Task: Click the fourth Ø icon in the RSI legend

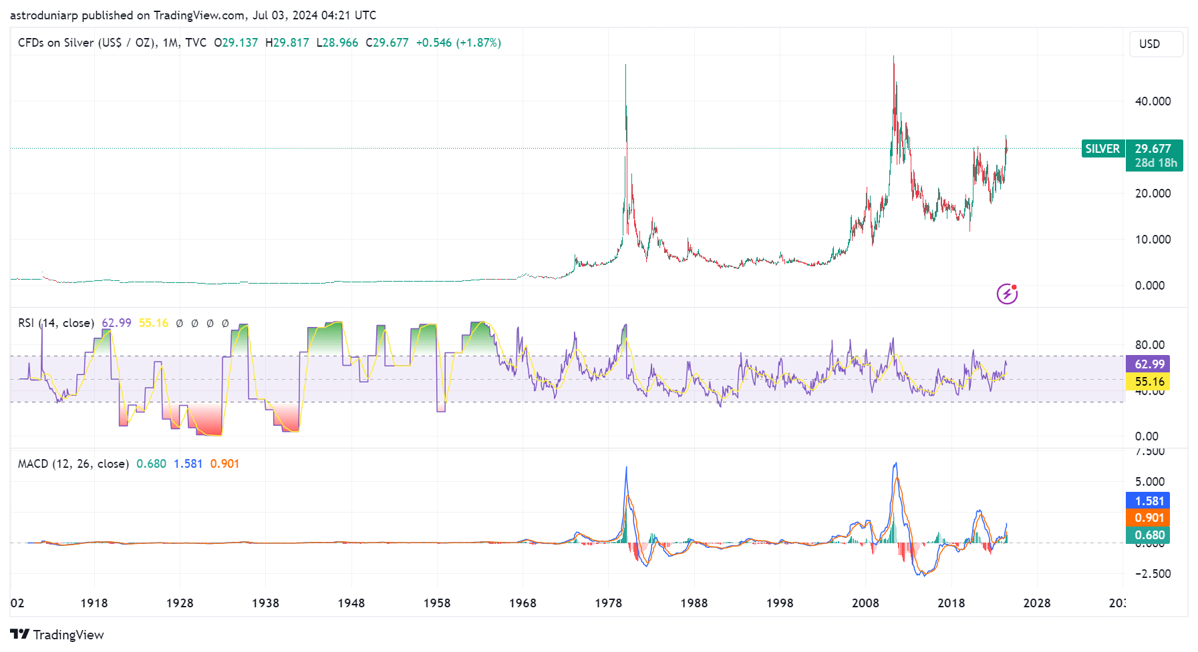Action: 226,323
